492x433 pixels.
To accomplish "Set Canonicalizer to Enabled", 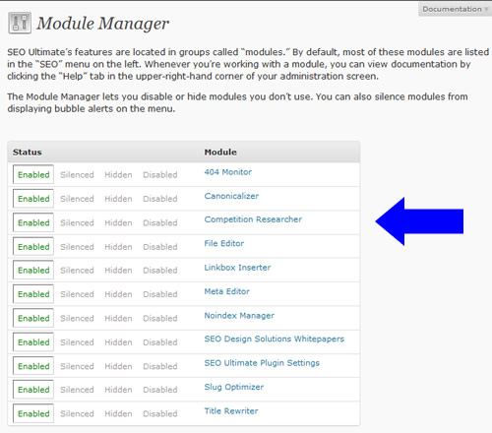I will pyautogui.click(x=33, y=199).
